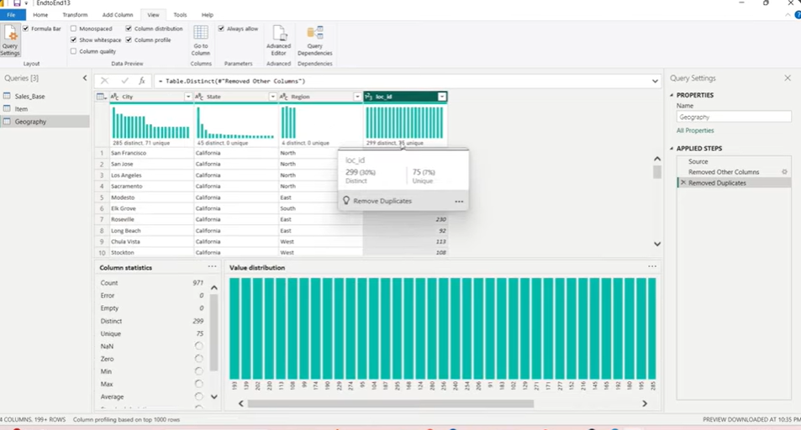Switch to the Tools tab
Image resolution: width=801 pixels, height=430 pixels.
pyautogui.click(x=180, y=15)
